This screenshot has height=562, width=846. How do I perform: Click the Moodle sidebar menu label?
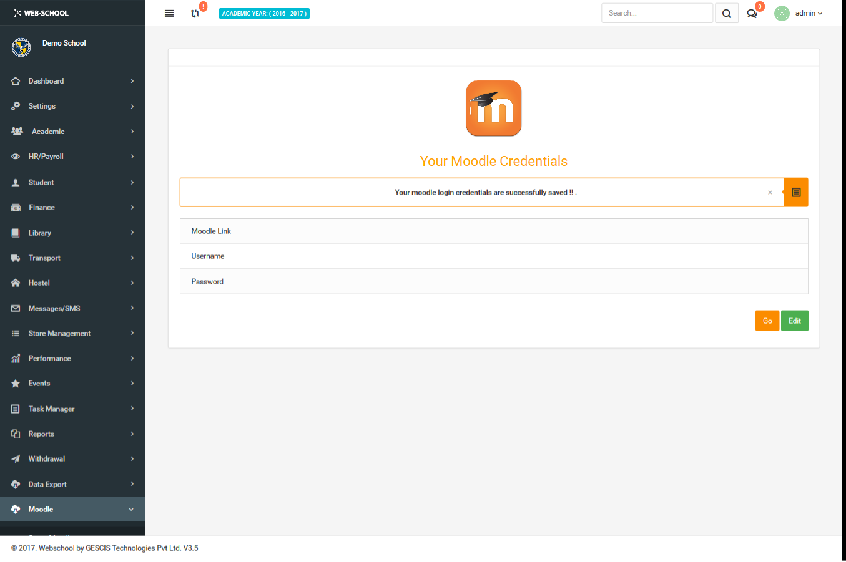[41, 510]
